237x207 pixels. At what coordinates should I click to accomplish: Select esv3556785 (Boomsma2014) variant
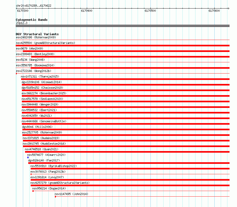(x=35, y=65)
